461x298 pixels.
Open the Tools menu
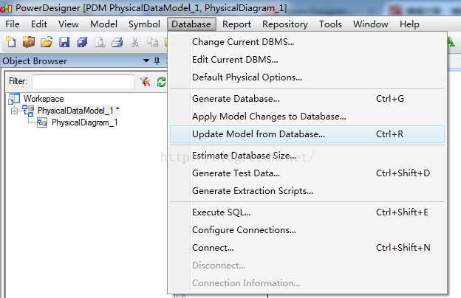[330, 24]
